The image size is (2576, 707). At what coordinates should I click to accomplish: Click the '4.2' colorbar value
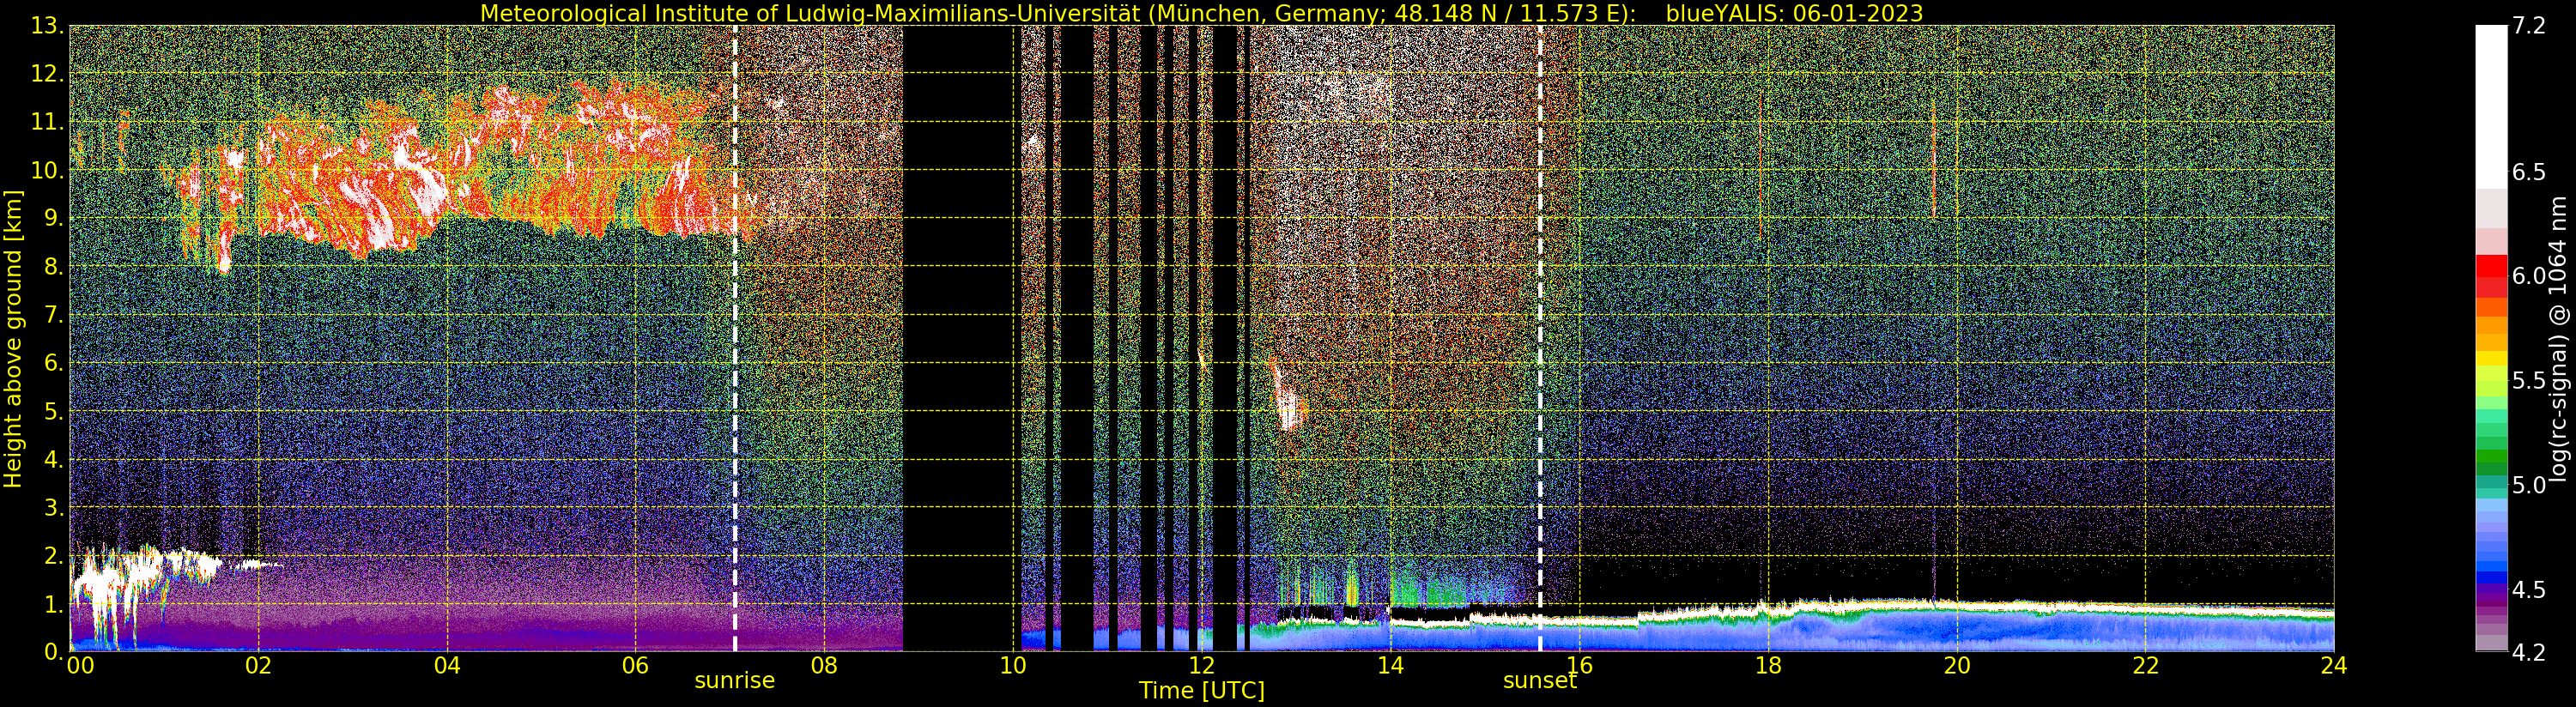2528,652
